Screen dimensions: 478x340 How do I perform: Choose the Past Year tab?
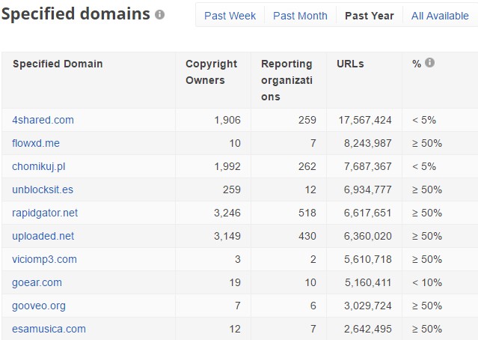(x=369, y=16)
